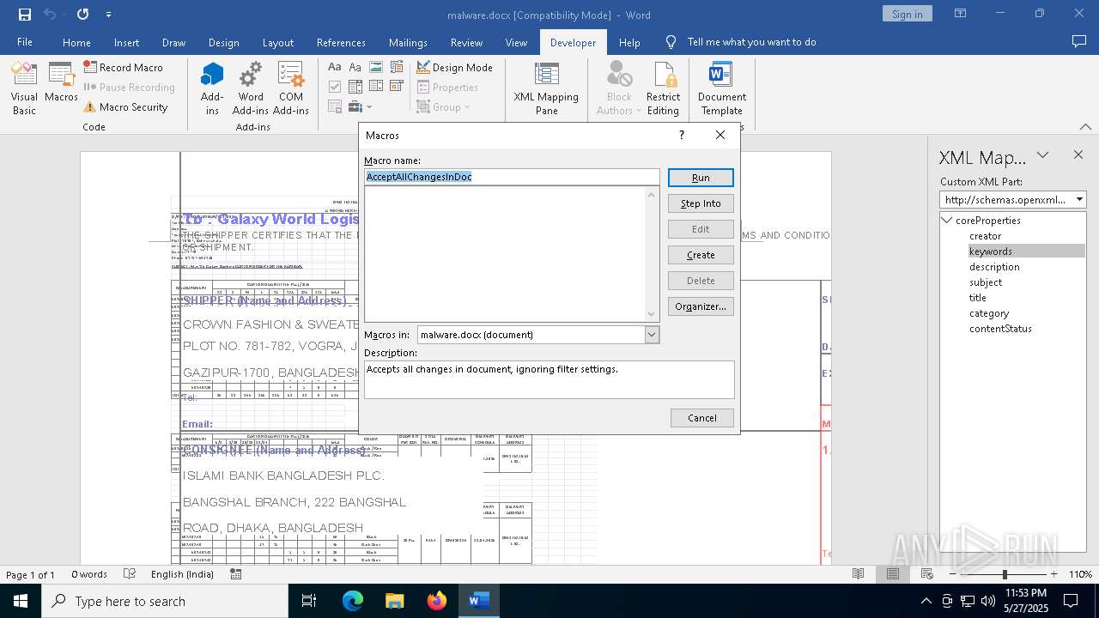Screen dimensions: 1099x618
Task: Zoom in with plus button
Action: [x=1053, y=574]
